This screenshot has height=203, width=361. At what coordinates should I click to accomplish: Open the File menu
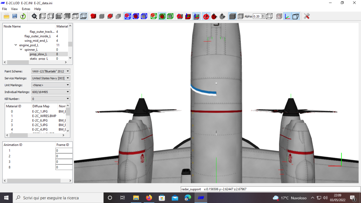point(4,9)
